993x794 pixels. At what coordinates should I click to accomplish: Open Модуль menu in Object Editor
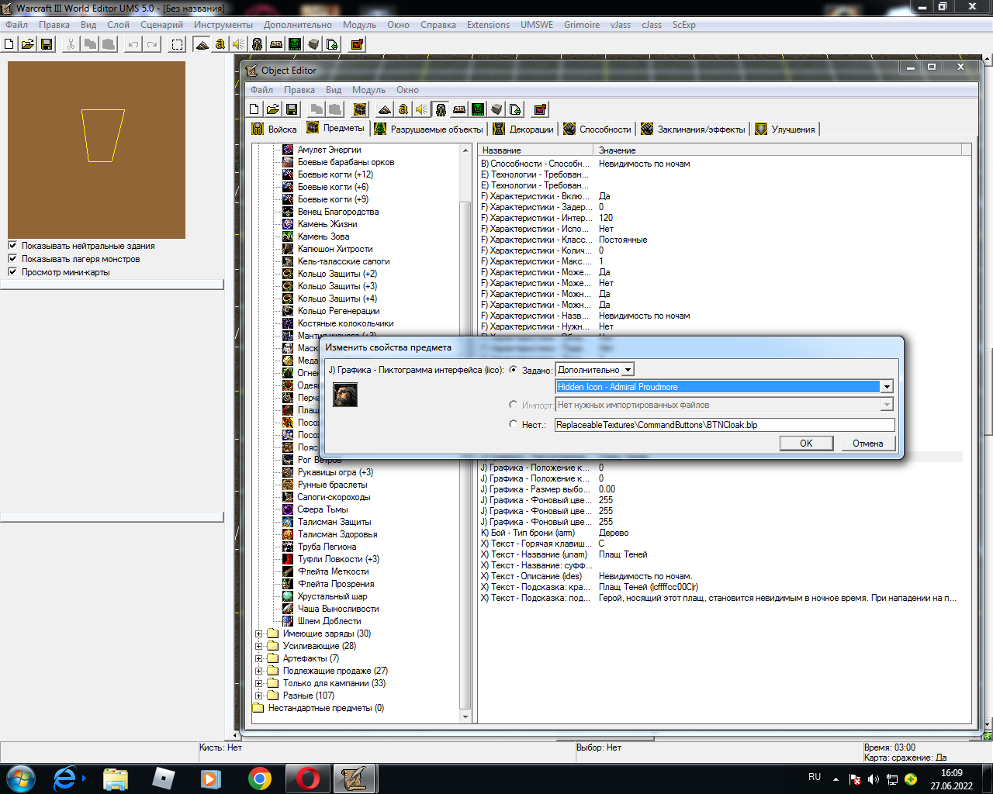coord(368,90)
